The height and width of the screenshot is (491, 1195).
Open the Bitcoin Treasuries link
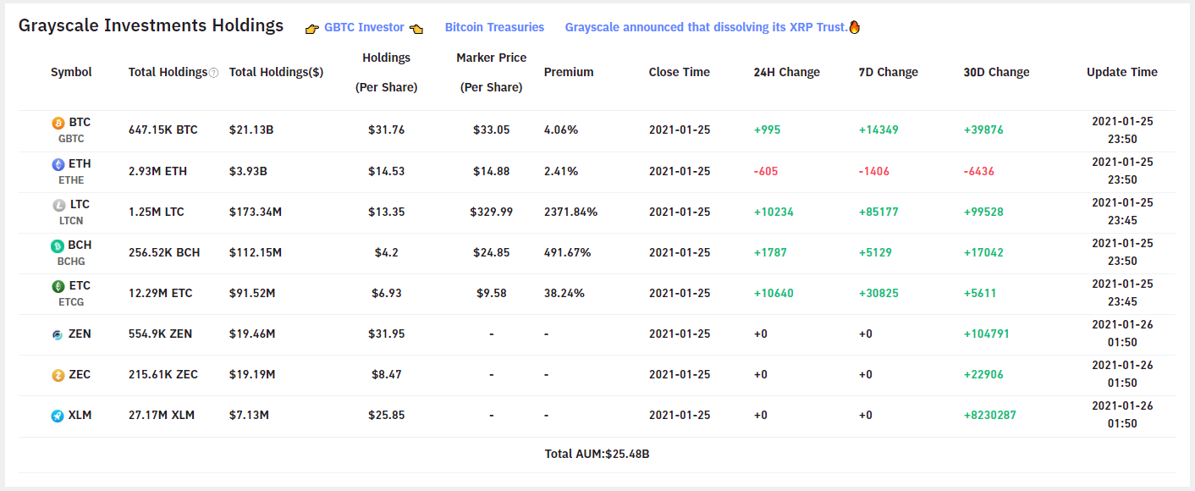(495, 27)
